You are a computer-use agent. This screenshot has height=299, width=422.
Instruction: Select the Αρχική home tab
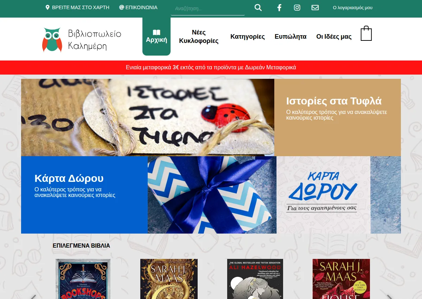tap(156, 37)
